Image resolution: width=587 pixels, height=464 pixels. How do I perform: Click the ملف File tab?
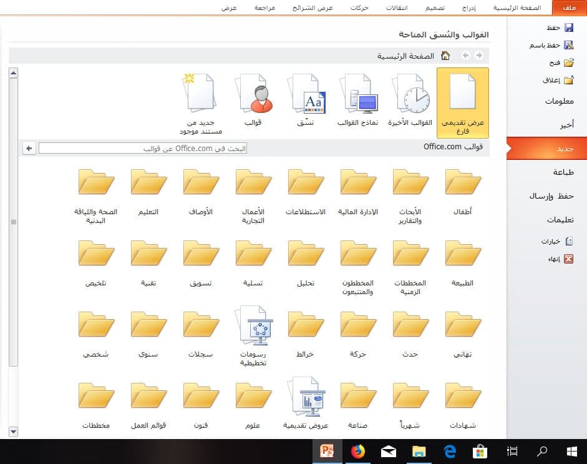[x=569, y=7]
